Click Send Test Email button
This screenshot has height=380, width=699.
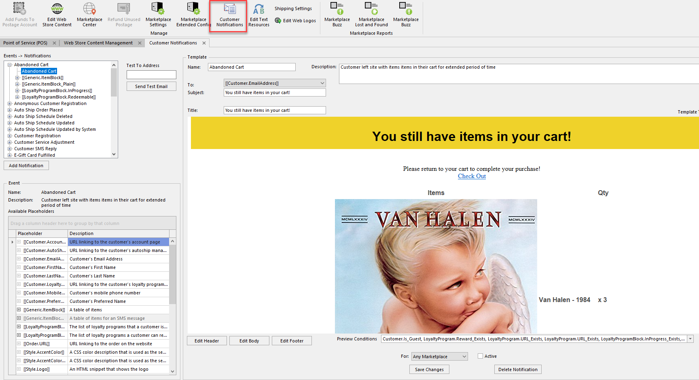[x=151, y=86]
